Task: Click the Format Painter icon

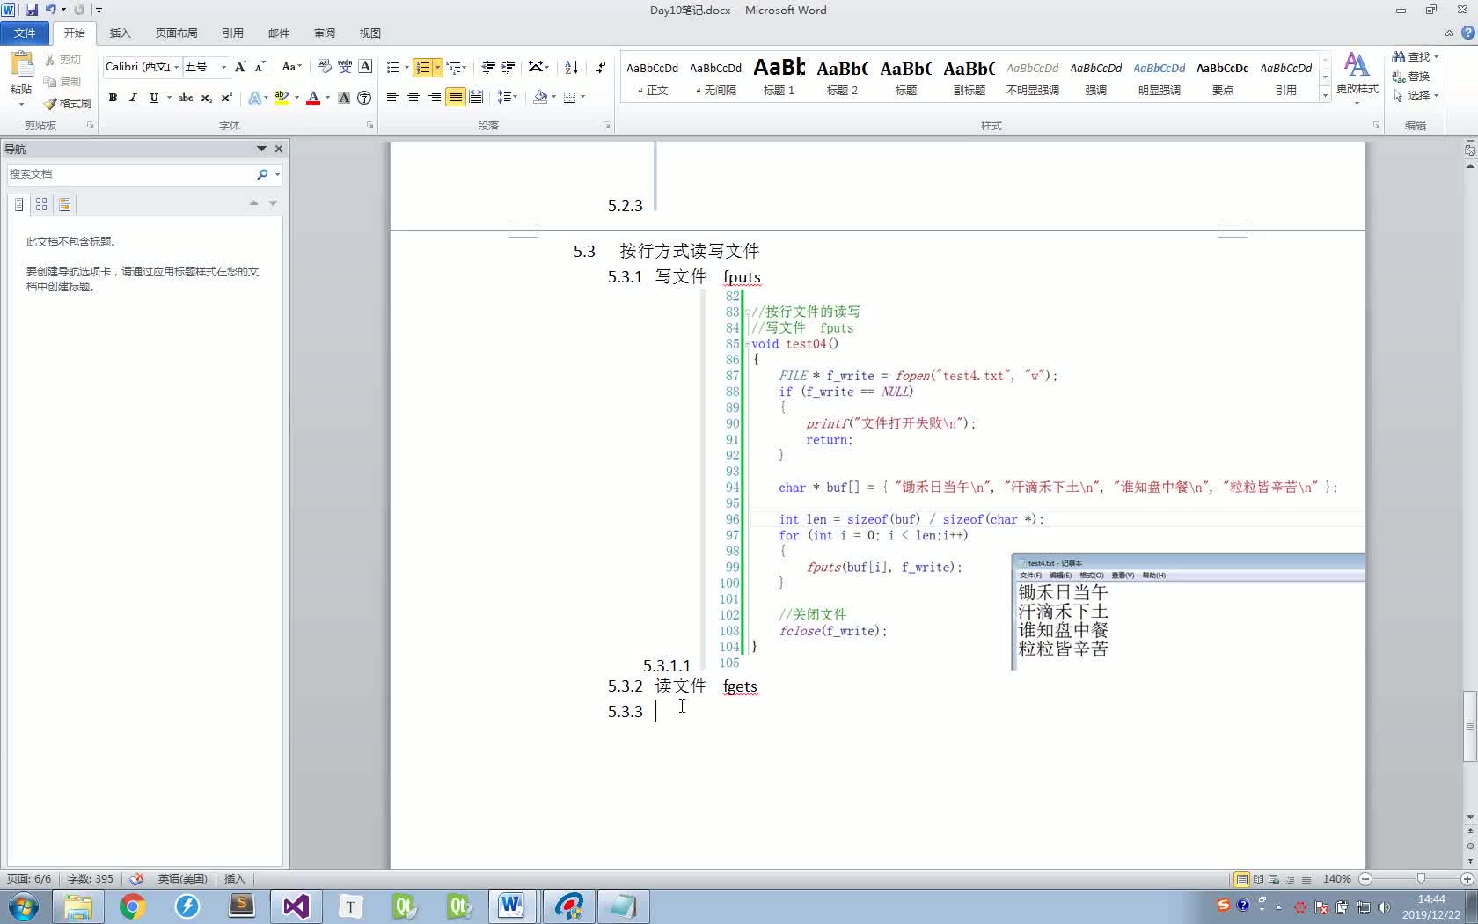Action: coord(68,103)
